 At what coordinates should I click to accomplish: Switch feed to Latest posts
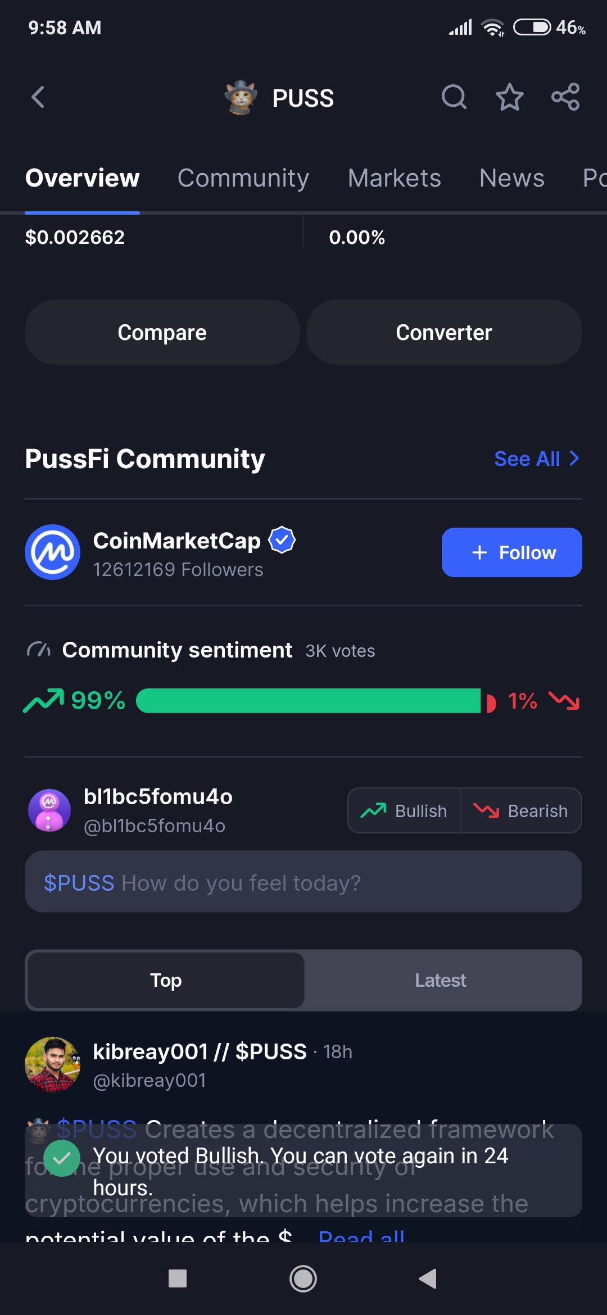pos(442,980)
